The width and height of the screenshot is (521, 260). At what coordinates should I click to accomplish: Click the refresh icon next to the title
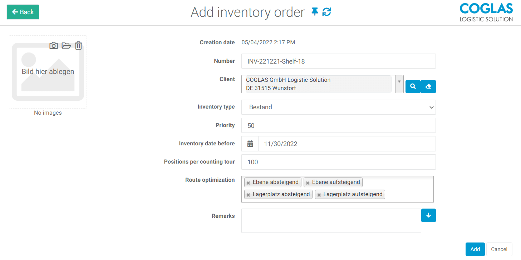point(326,12)
